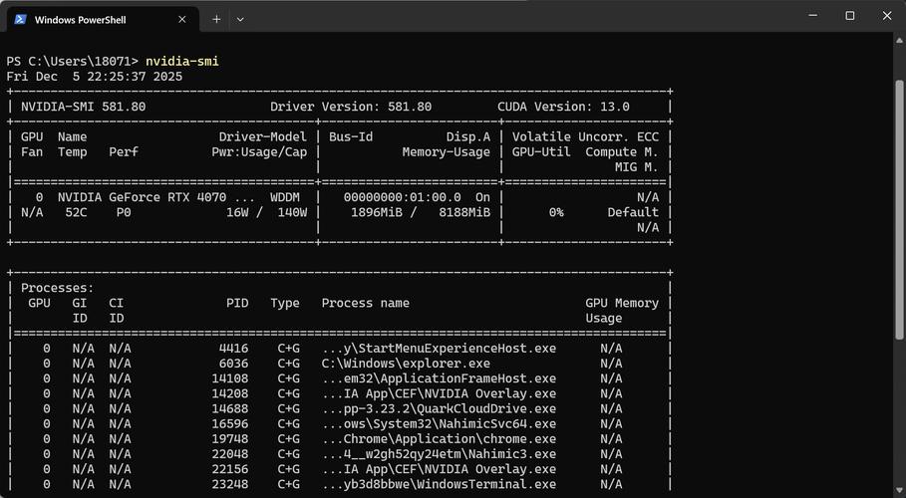Screen dimensions: 906x498
Task: Click the WDDM driver model value
Action: point(285,197)
